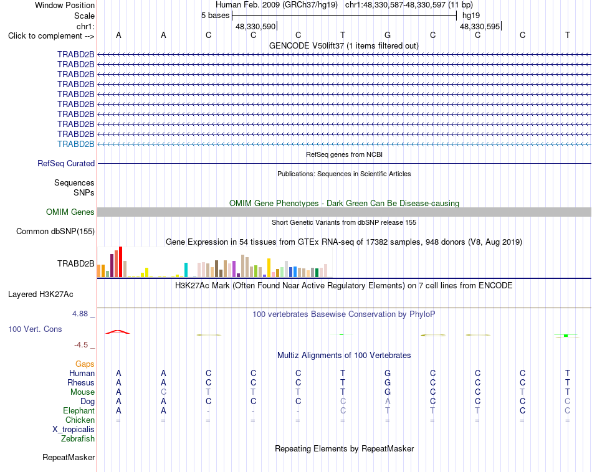Open GENCODE V50lift37 track title
The image size is (592, 472).
point(343,45)
